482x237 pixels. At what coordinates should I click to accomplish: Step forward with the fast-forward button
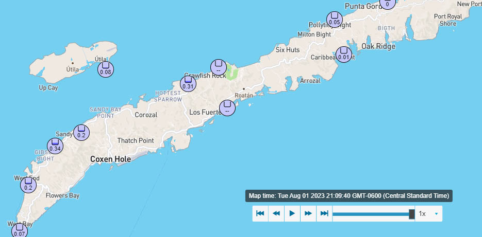tap(308, 213)
